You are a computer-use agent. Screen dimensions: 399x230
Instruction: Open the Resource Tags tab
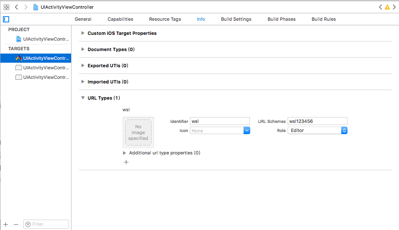[x=165, y=20]
